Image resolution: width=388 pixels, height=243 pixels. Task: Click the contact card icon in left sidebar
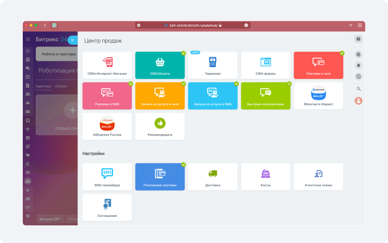coord(28,172)
